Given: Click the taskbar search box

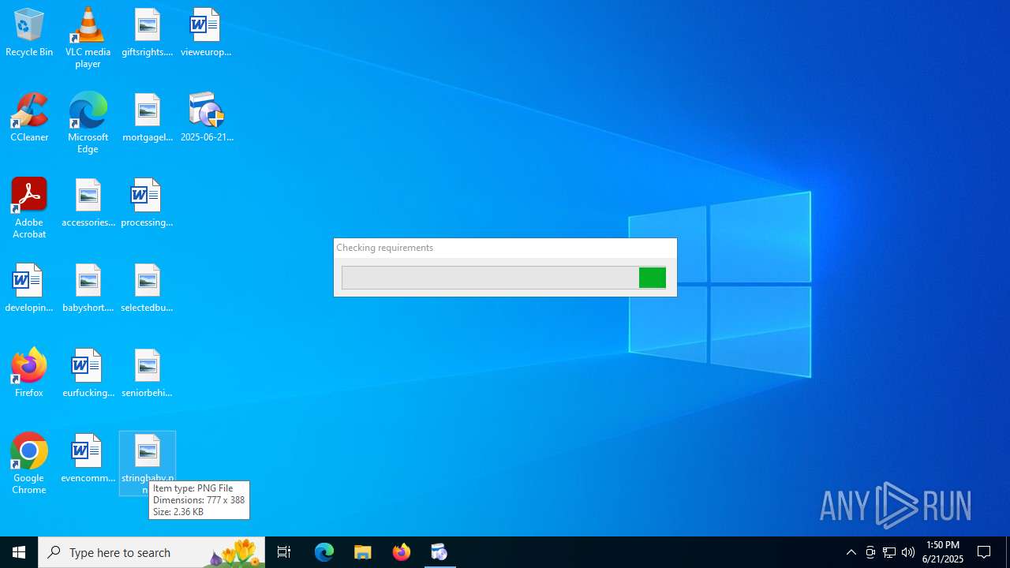Looking at the screenshot, I should tap(151, 552).
